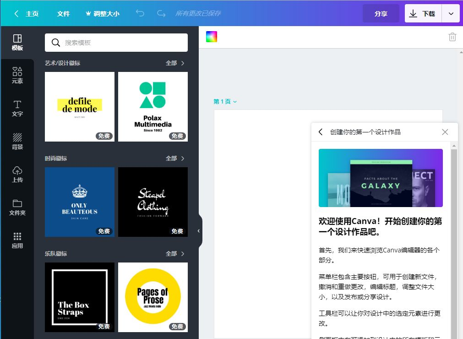Select The Box Straps template
The width and height of the screenshot is (463, 339).
80,297
